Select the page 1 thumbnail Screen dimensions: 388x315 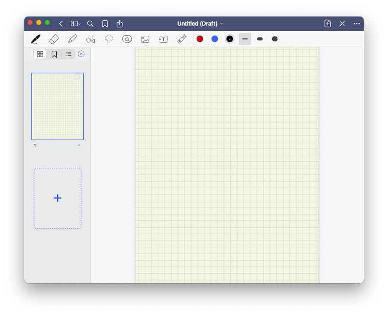pos(57,106)
